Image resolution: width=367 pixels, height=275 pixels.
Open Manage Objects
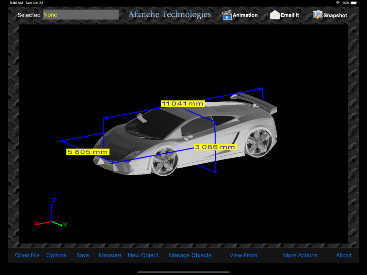click(x=190, y=255)
